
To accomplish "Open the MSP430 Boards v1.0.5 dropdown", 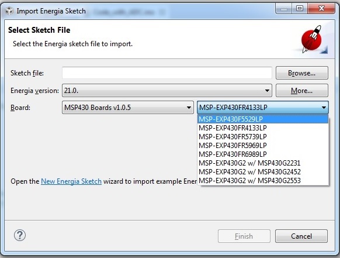I will [x=128, y=108].
